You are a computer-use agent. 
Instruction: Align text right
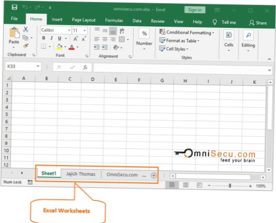pyautogui.click(x=113, y=39)
